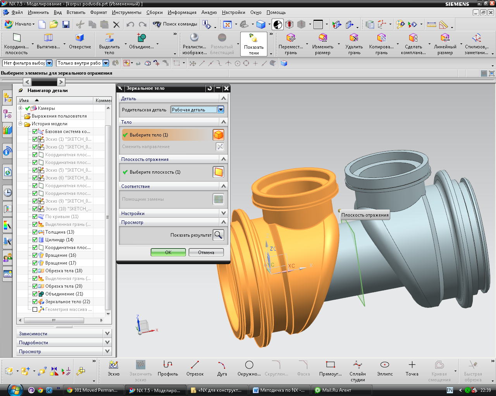Image resolution: width=496 pixels, height=396 pixels.
Task: Open the Родительская деталь dropdown
Action: click(x=220, y=110)
